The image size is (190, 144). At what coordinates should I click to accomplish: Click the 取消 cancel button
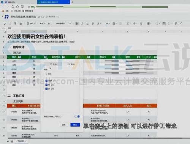pyautogui.click(x=63, y=125)
